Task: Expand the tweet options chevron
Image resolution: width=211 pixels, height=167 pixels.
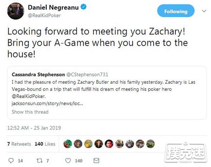Action: 204,11
